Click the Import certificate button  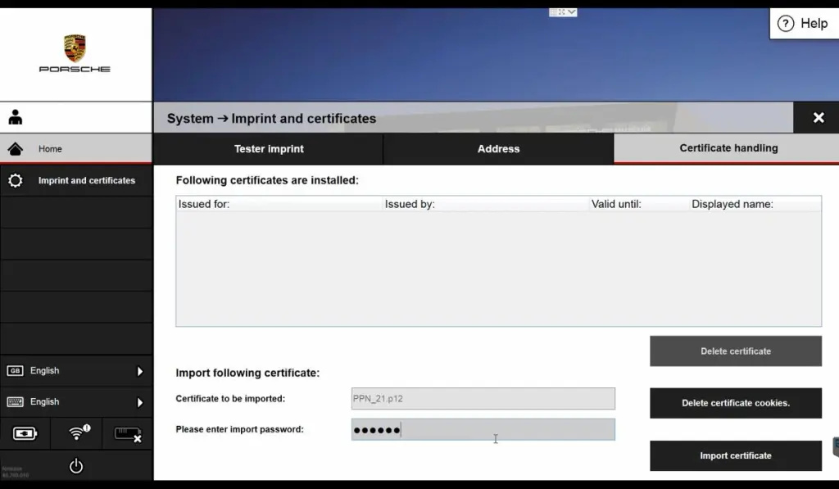[x=736, y=455]
